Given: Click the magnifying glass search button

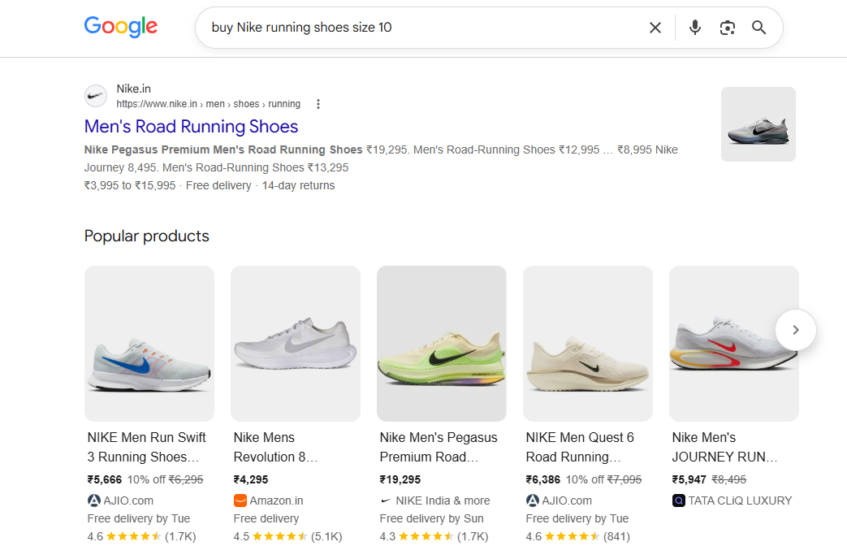Looking at the screenshot, I should 758,28.
